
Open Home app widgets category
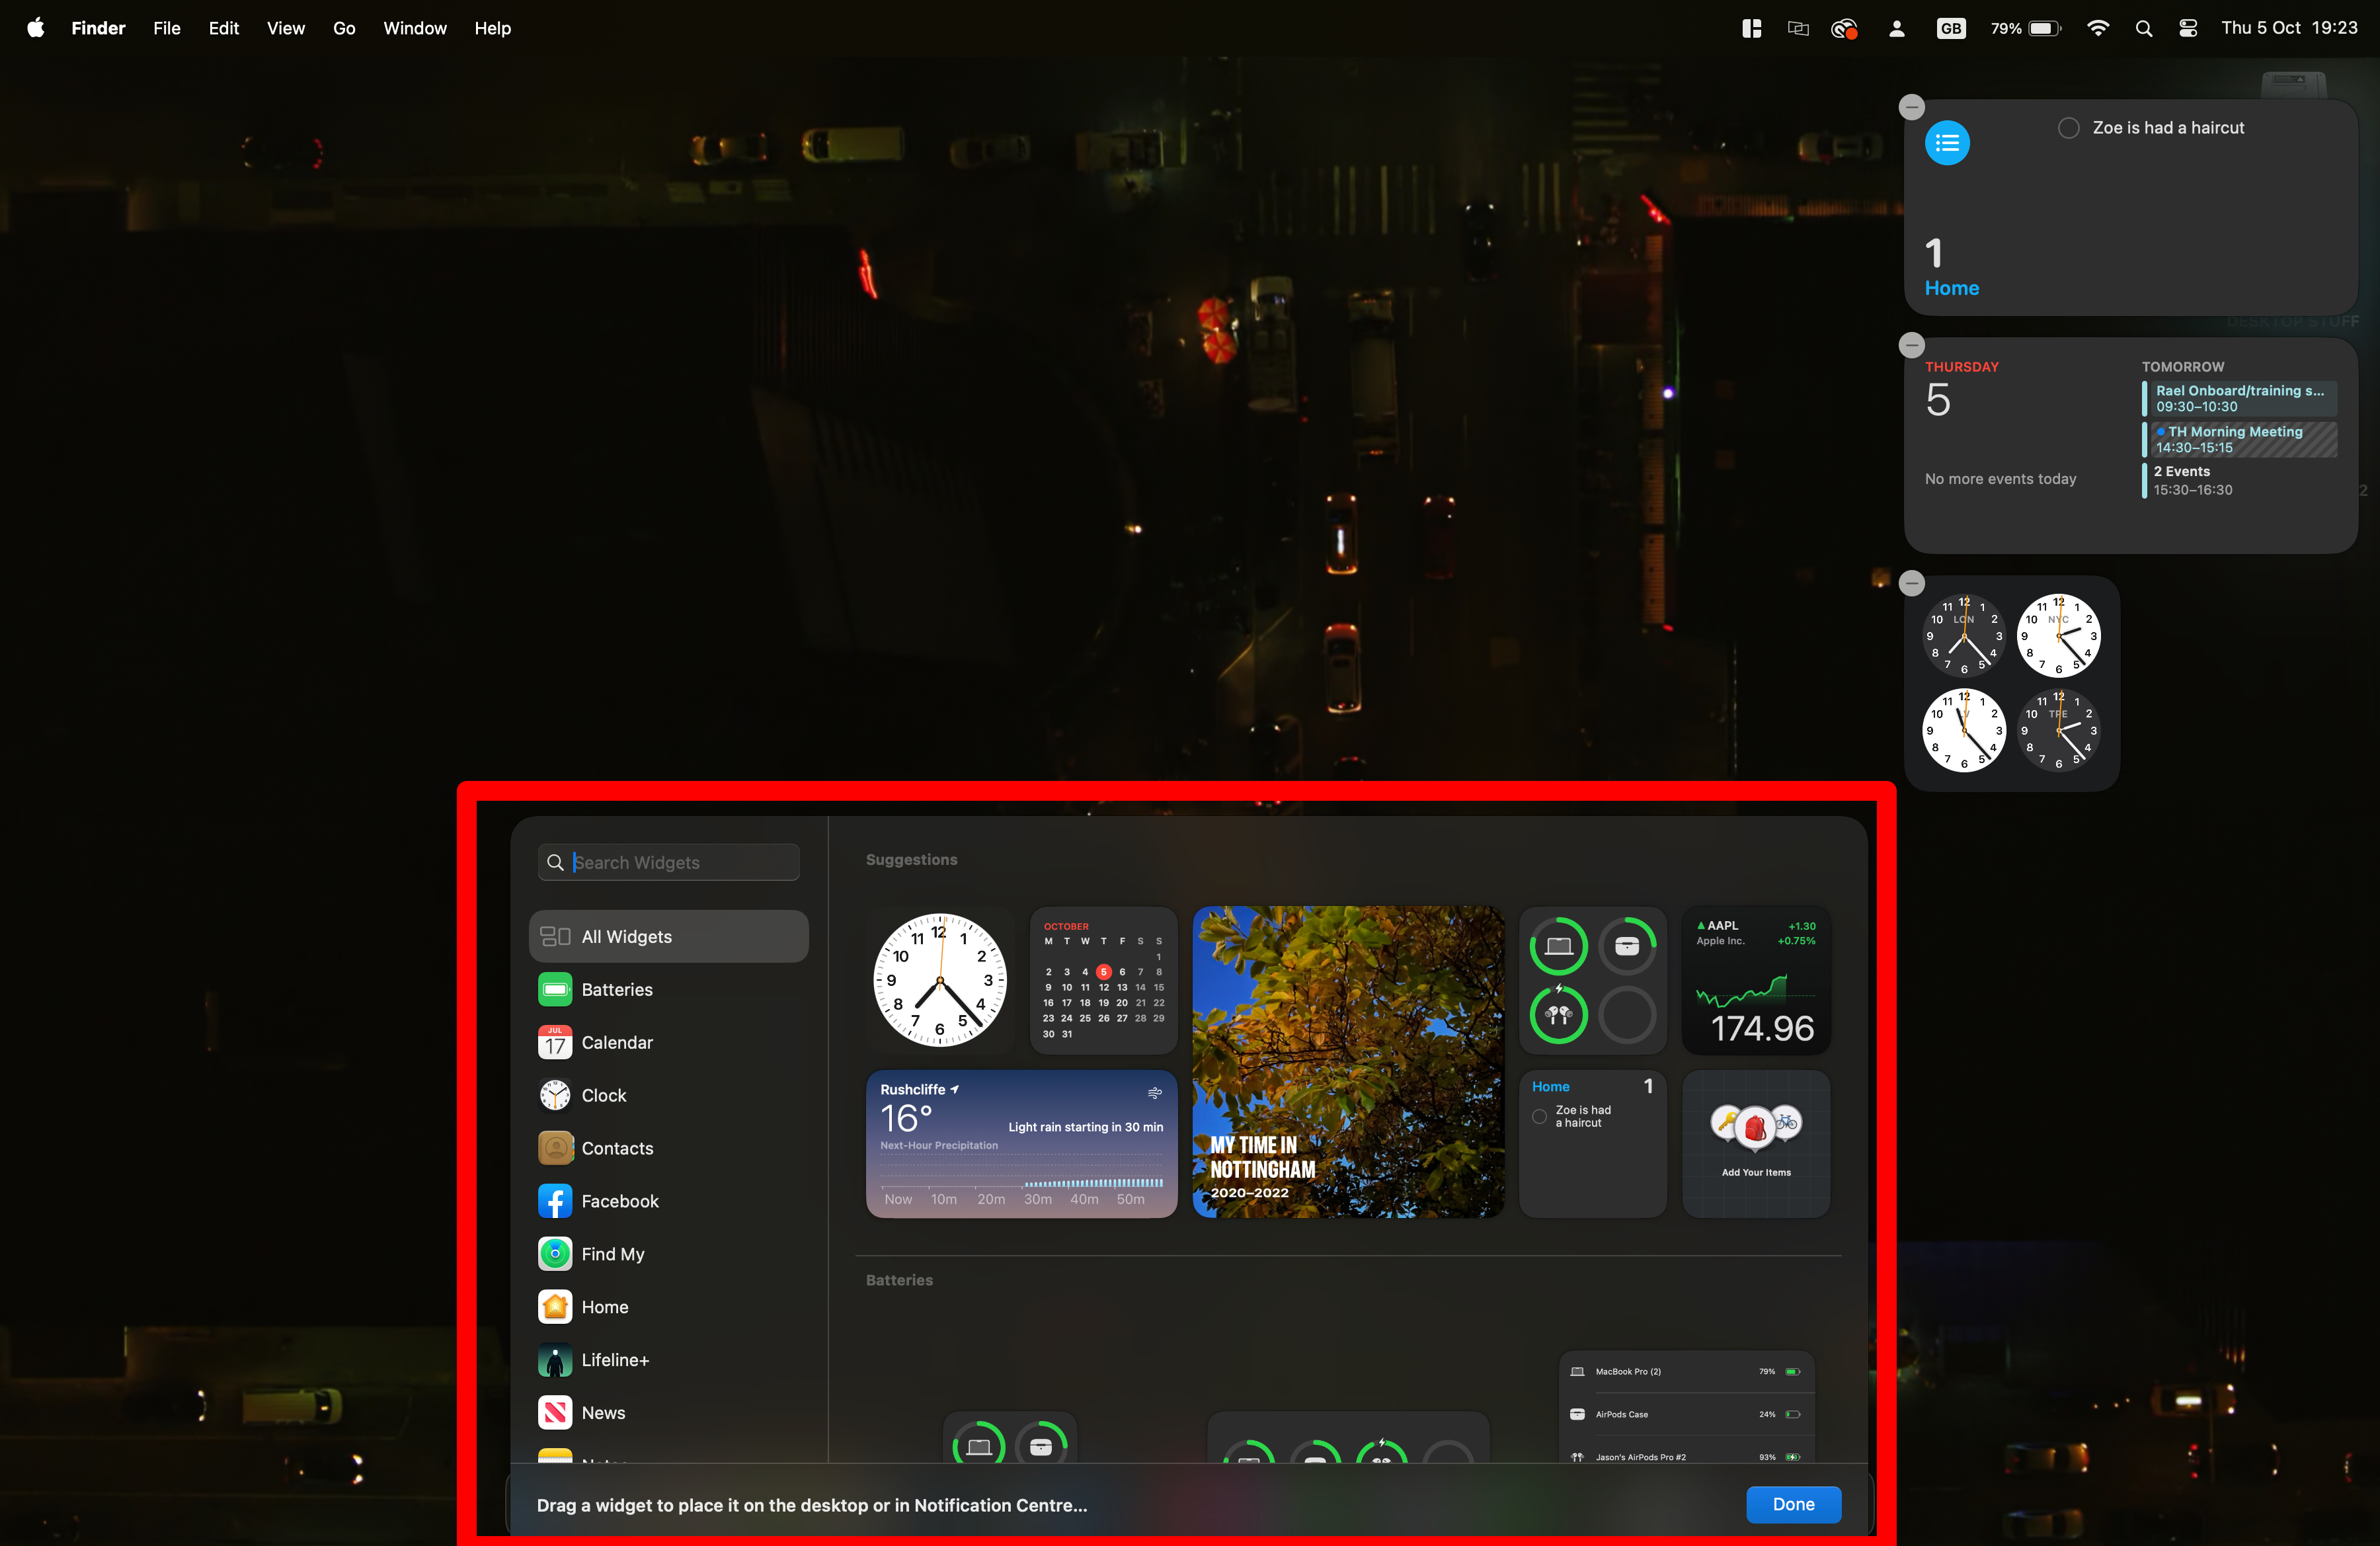point(604,1307)
